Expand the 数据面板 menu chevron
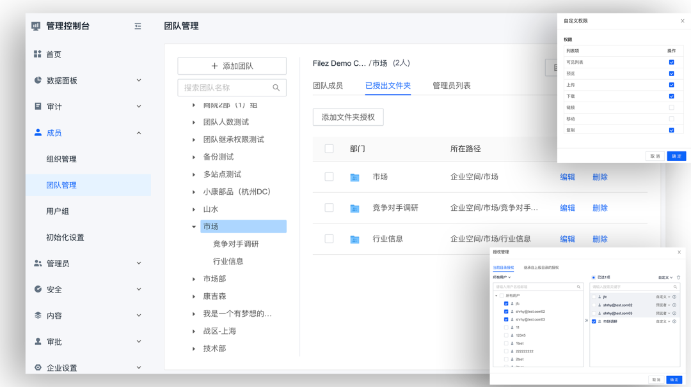The width and height of the screenshot is (691, 387). click(x=139, y=80)
